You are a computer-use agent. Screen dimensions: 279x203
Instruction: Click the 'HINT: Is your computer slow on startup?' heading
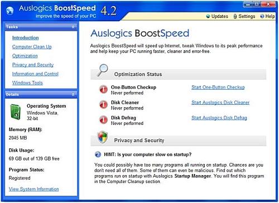click(148, 154)
